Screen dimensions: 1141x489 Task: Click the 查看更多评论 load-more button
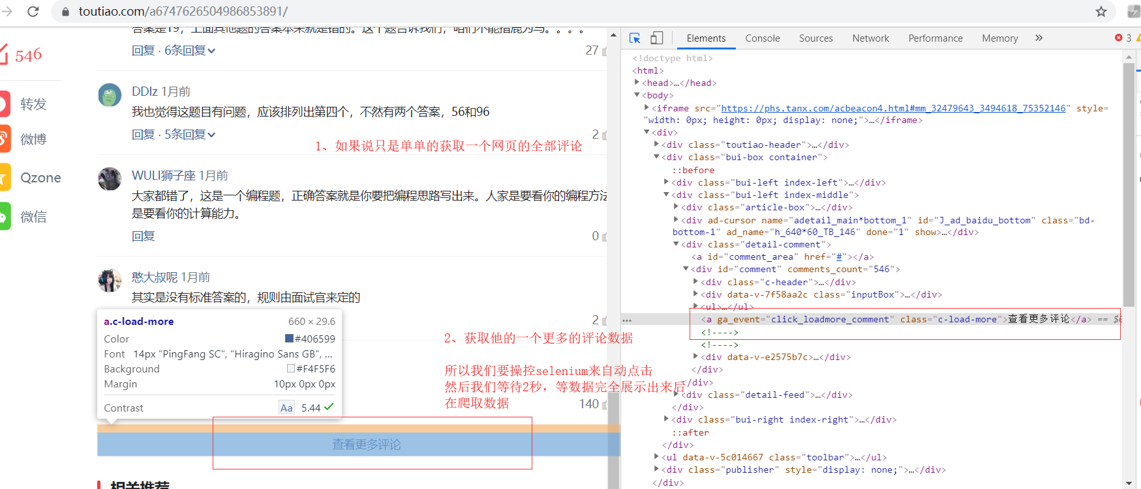358,444
